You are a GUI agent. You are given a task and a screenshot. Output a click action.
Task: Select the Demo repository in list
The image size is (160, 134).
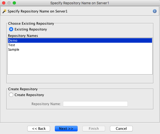click(x=13, y=41)
